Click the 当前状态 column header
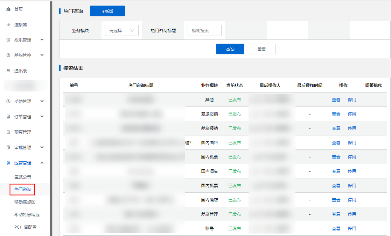This screenshot has width=391, height=236. click(235, 85)
